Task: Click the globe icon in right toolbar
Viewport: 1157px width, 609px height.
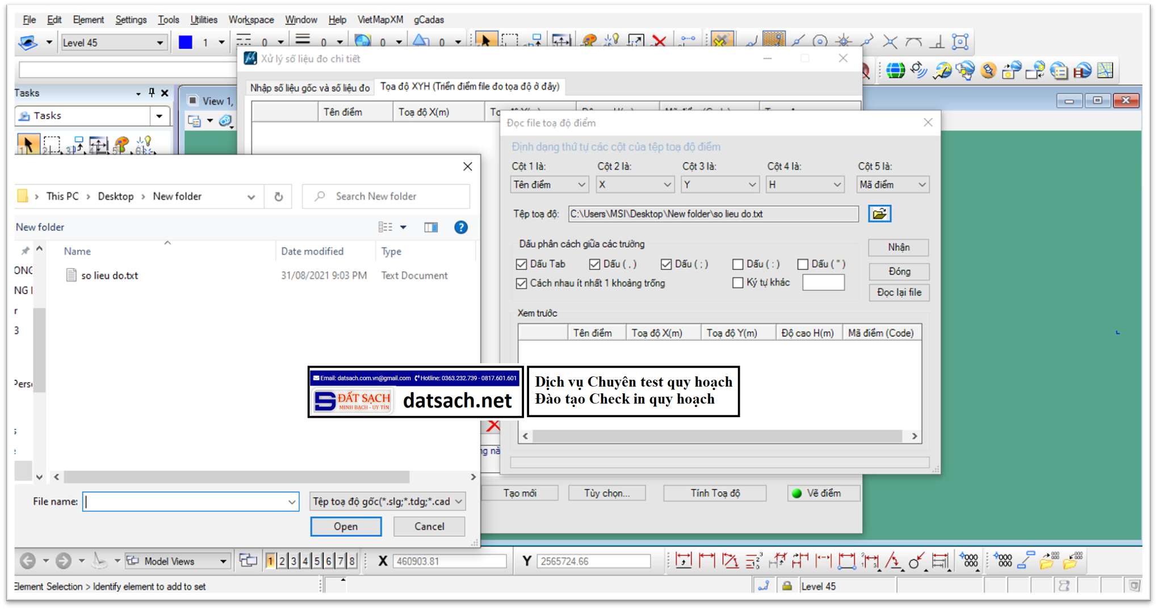Action: (x=895, y=71)
